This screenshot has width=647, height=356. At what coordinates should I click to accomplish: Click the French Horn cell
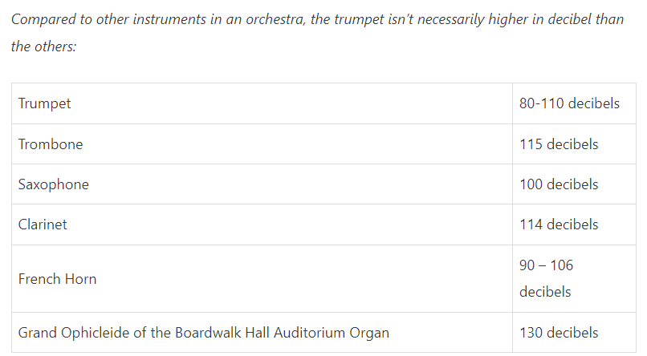click(x=262, y=279)
